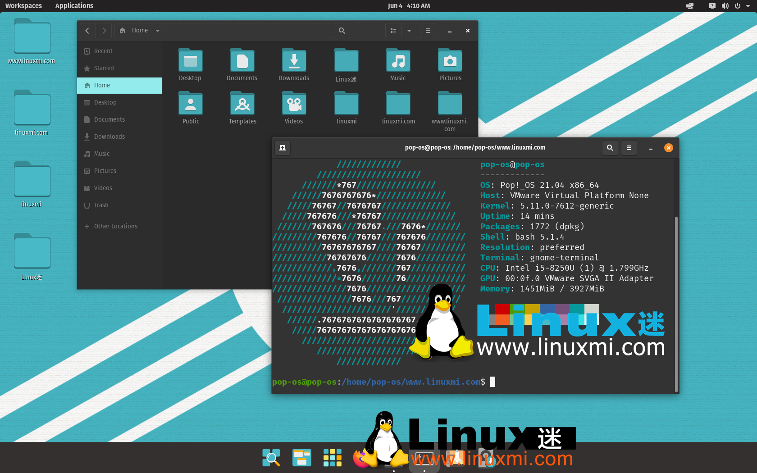Minimize the terminal window
Screen dimensions: 757x473
pyautogui.click(x=651, y=148)
